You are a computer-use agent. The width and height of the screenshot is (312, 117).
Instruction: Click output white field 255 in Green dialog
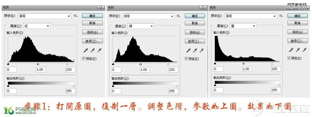coord(173,91)
